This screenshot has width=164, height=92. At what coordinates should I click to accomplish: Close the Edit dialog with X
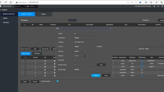click(x=110, y=28)
